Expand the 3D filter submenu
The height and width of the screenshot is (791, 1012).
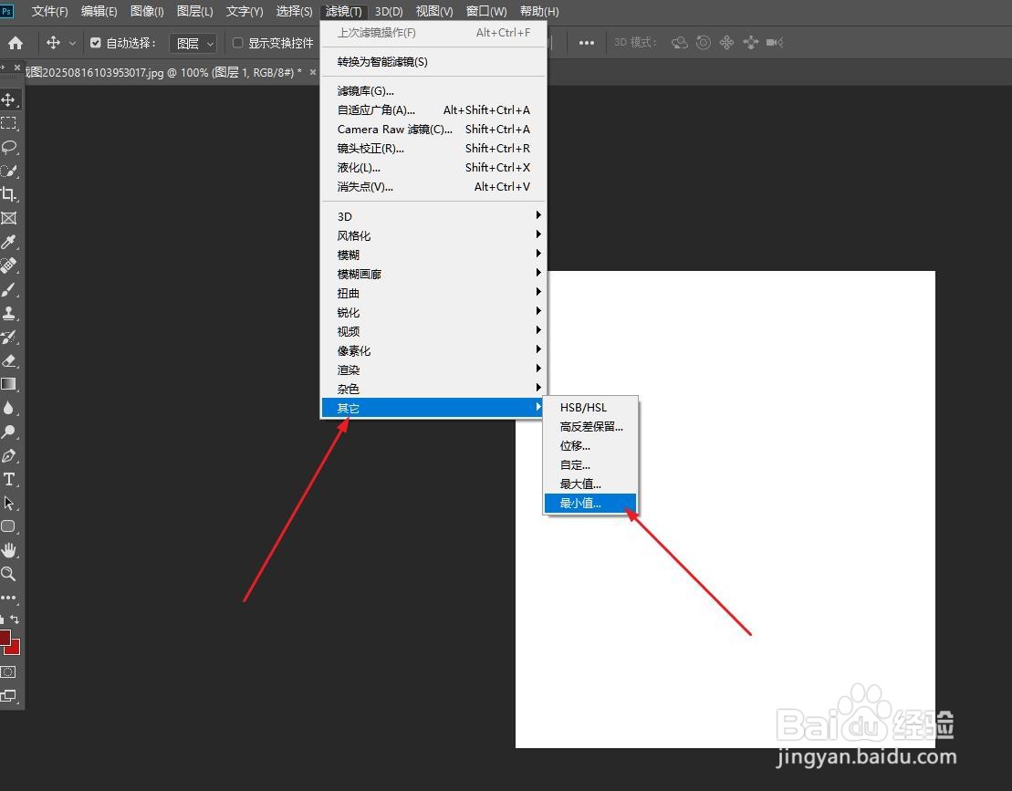tap(433, 216)
